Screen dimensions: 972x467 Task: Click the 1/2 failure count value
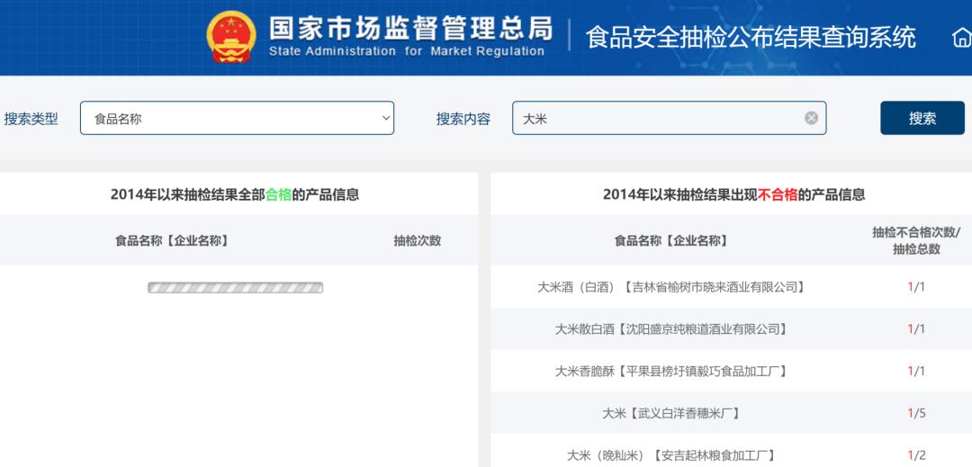916,455
